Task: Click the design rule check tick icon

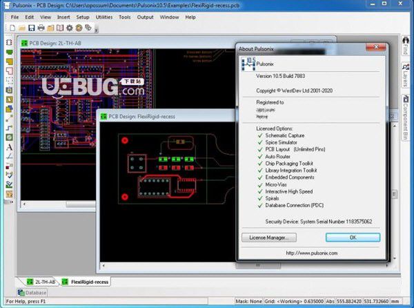Action: click(9, 175)
